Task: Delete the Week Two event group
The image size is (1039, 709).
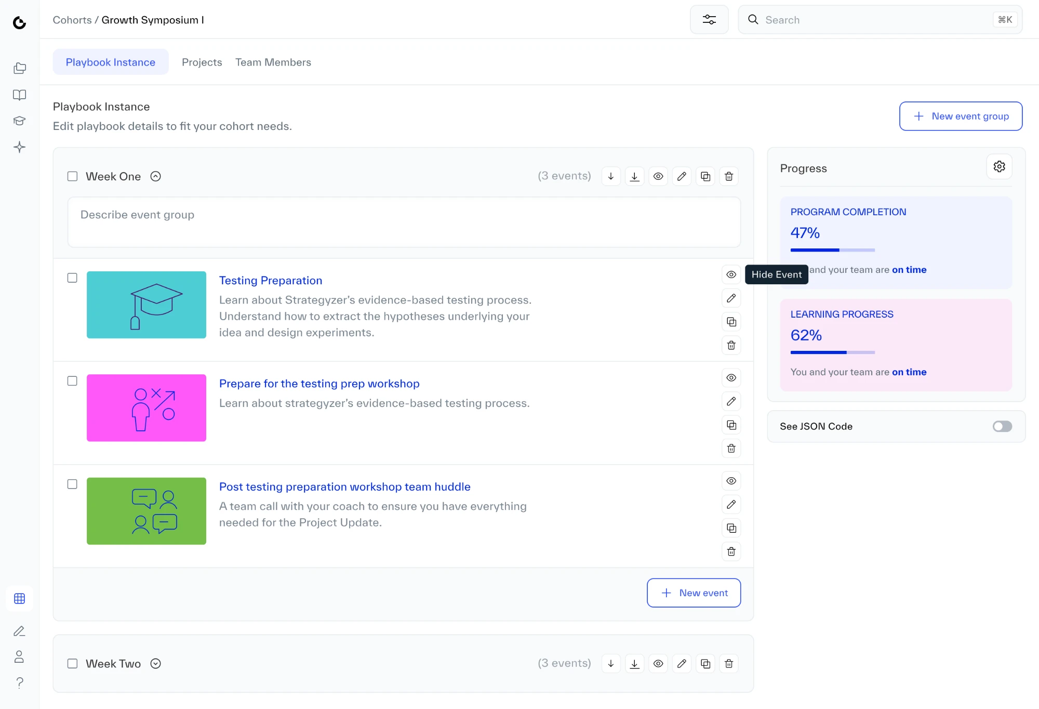Action: pos(729,663)
